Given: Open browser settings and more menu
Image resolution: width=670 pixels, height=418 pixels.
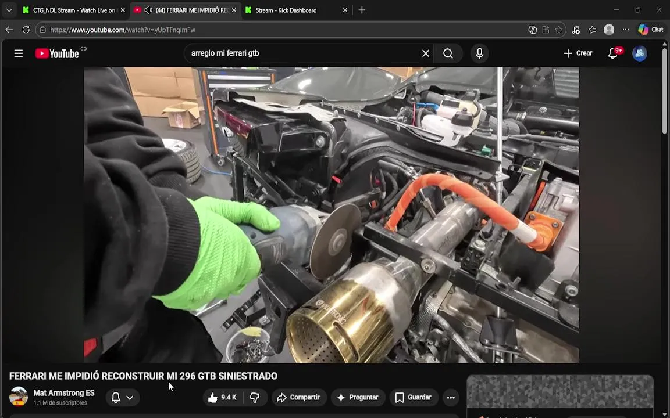Looking at the screenshot, I should [x=626, y=30].
